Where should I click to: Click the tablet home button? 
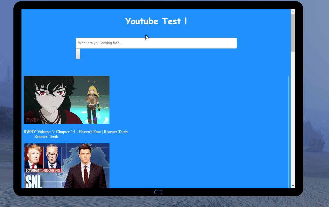pos(158,192)
